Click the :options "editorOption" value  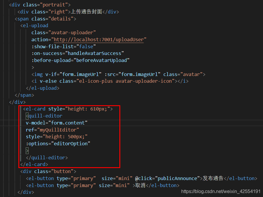(71, 144)
